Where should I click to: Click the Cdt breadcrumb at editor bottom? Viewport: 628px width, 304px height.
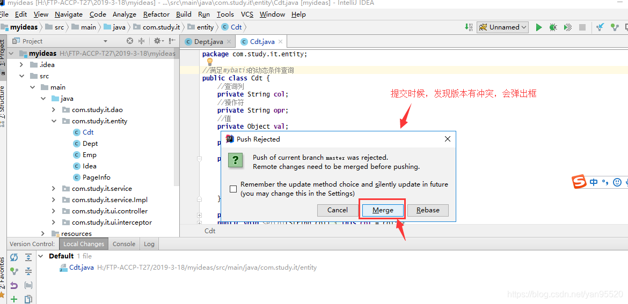(x=210, y=231)
